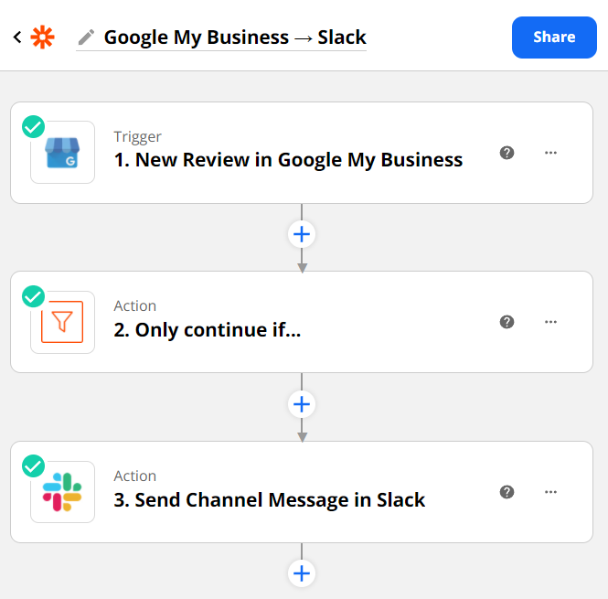Screen dimensions: 608x599
Task: Click the blue Share button
Action: click(x=554, y=37)
